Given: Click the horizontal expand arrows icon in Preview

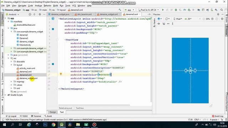Looking at the screenshot, I should [x=168, y=23].
